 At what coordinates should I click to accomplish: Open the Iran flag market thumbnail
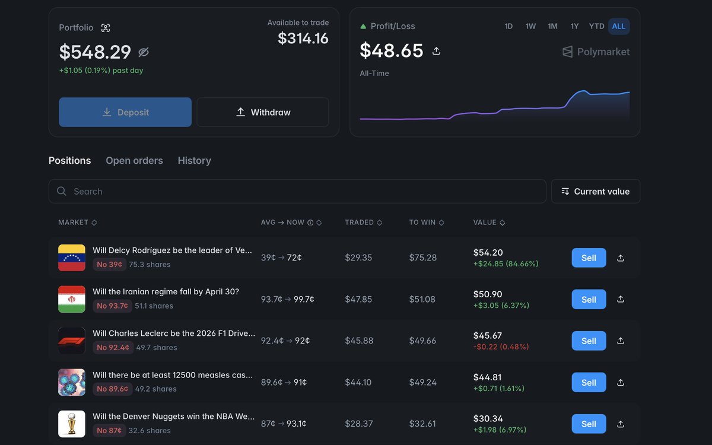[x=72, y=299]
